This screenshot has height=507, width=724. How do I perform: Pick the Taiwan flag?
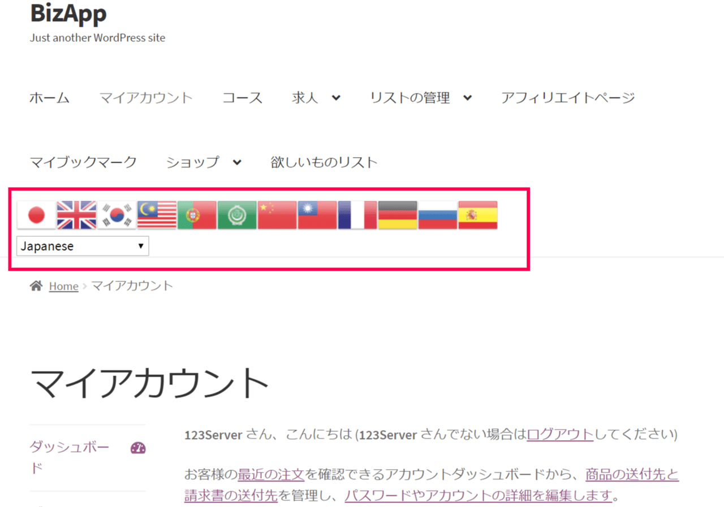[317, 215]
